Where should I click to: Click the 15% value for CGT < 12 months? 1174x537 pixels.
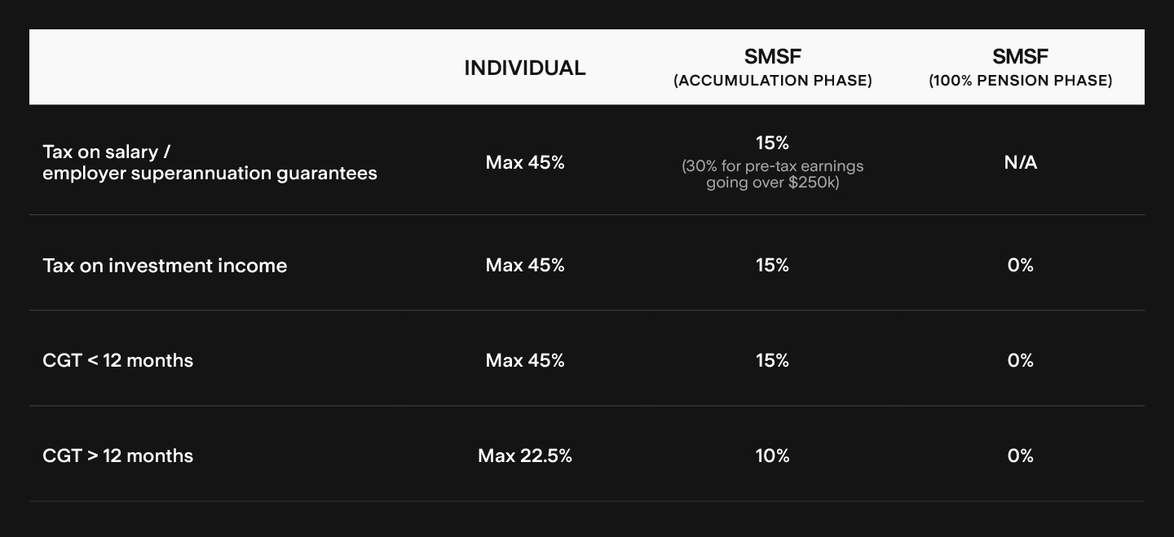(772, 360)
